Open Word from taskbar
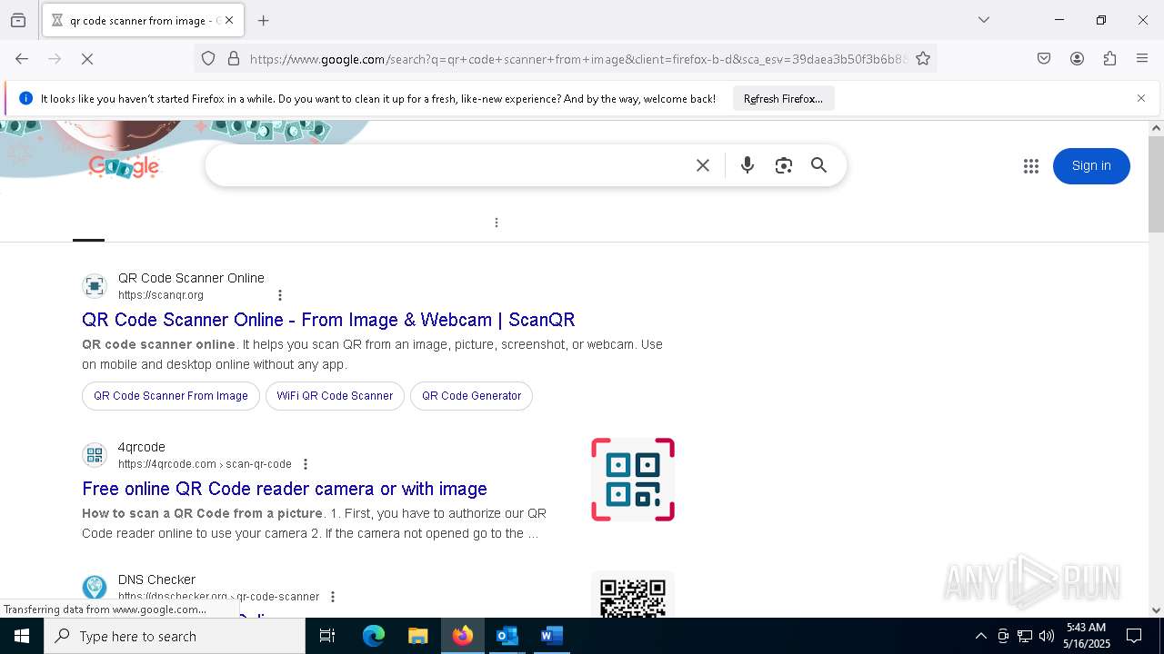 [x=551, y=636]
